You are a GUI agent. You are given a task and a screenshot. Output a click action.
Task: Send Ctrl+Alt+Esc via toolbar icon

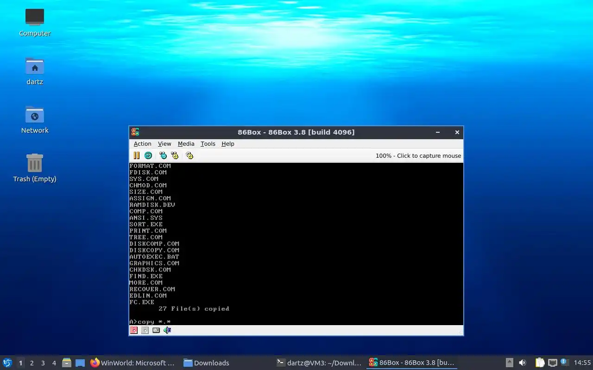175,155
